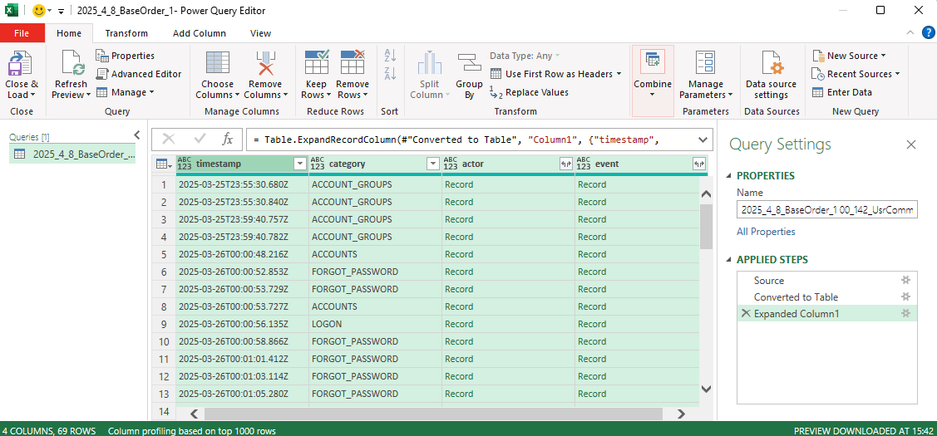Image resolution: width=937 pixels, height=436 pixels.
Task: Click Enter Data
Action: pos(841,92)
